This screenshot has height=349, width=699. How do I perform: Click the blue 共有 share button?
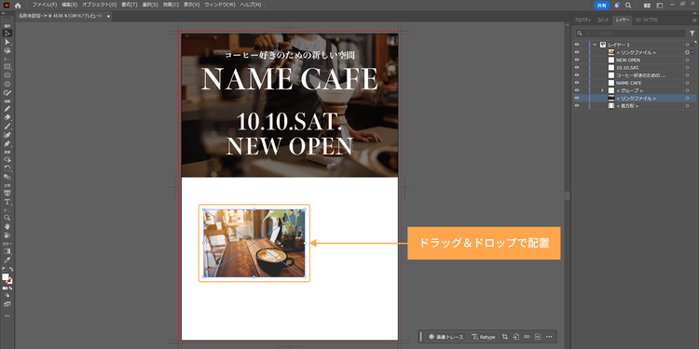tap(601, 6)
